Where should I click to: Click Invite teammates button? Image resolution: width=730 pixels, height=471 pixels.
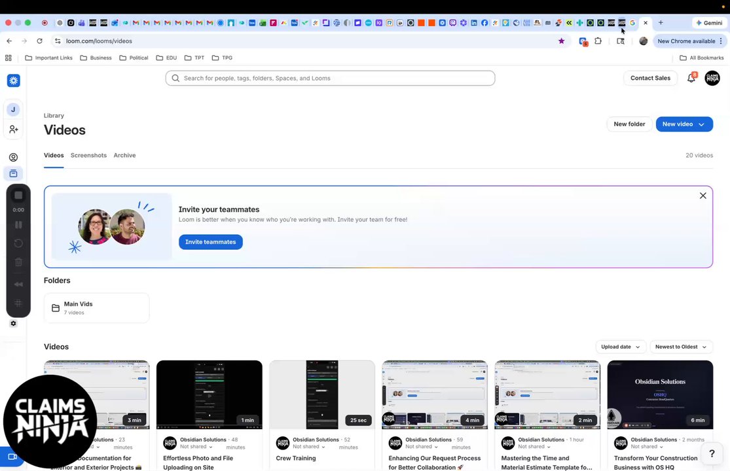[210, 242]
